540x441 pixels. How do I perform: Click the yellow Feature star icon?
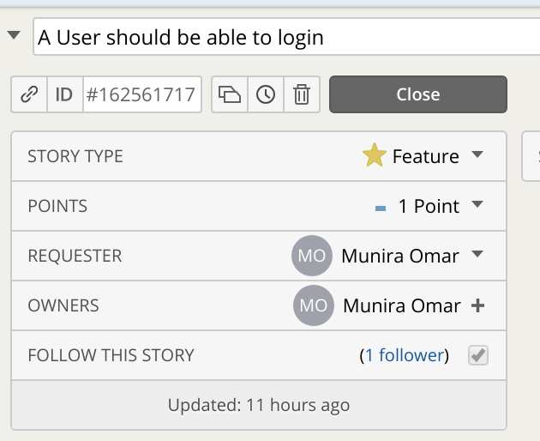coord(375,156)
